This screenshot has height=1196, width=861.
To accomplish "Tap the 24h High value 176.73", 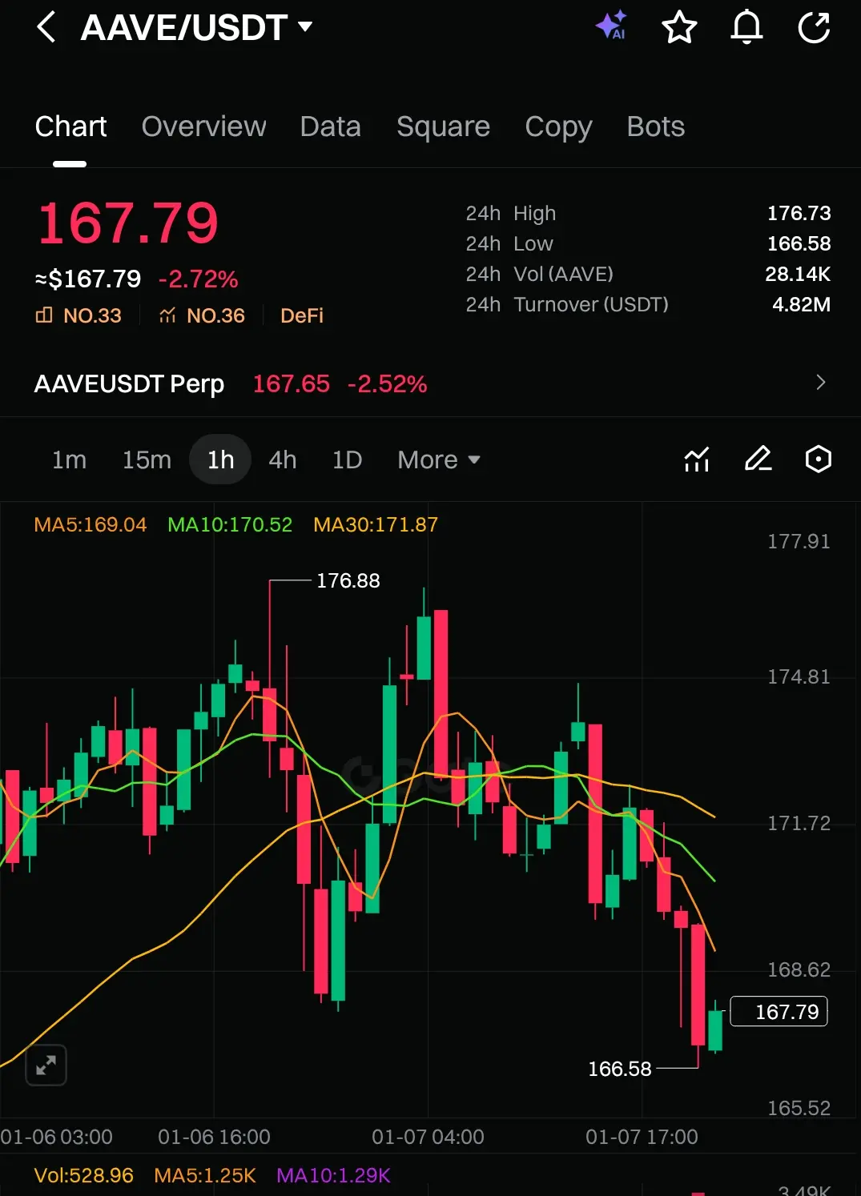I will tap(799, 213).
